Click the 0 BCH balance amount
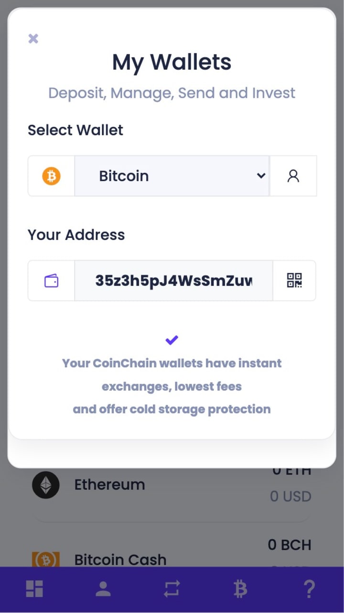This screenshot has height=613, width=344. click(290, 545)
